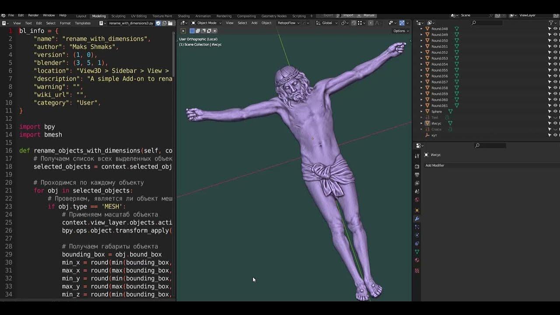Toggle proportional editing button

pyautogui.click(x=371, y=23)
